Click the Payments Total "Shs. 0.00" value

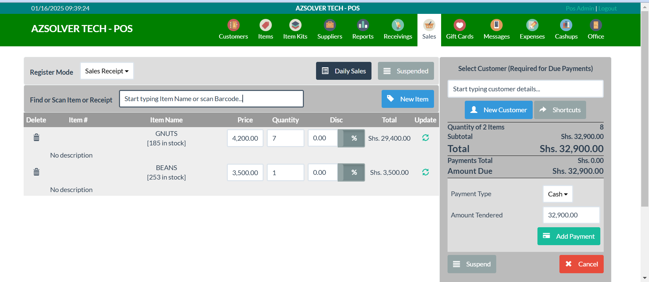(x=591, y=161)
